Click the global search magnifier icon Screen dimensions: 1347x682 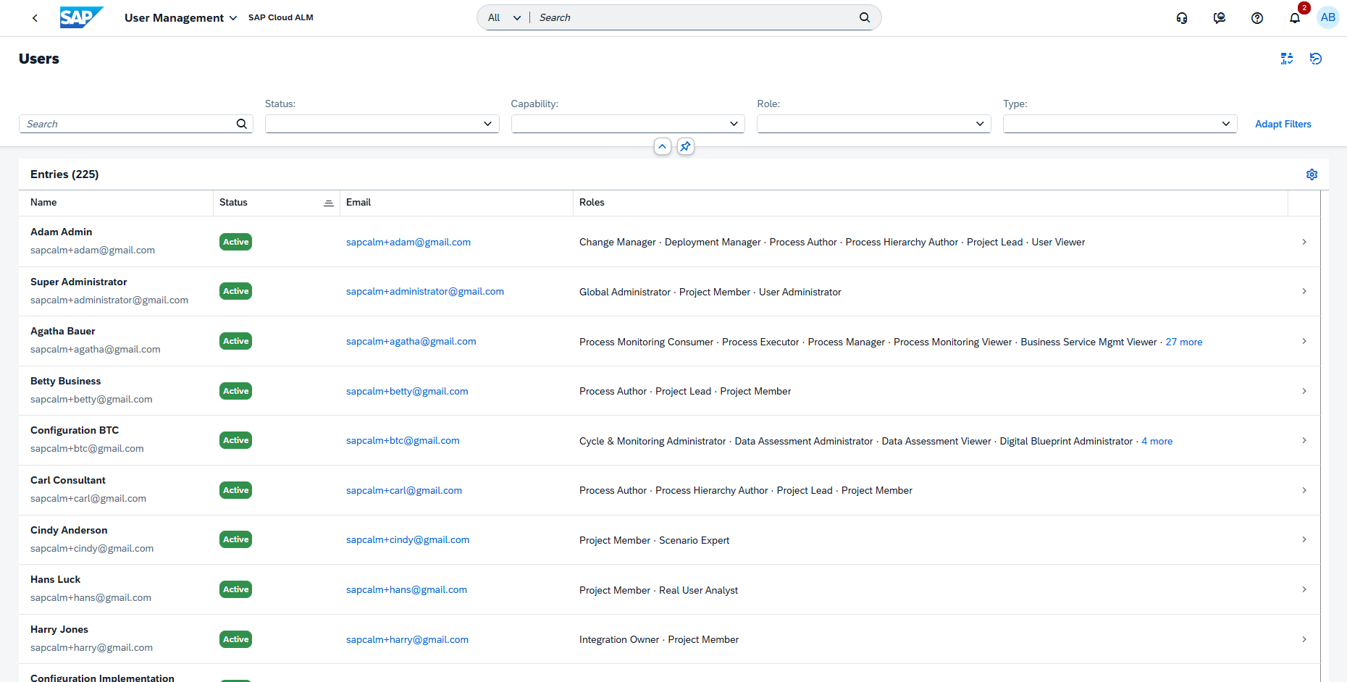click(865, 17)
